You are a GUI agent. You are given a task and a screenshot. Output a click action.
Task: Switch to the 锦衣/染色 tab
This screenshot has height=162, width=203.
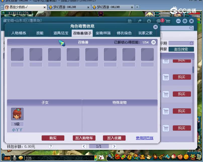click(x=124, y=33)
